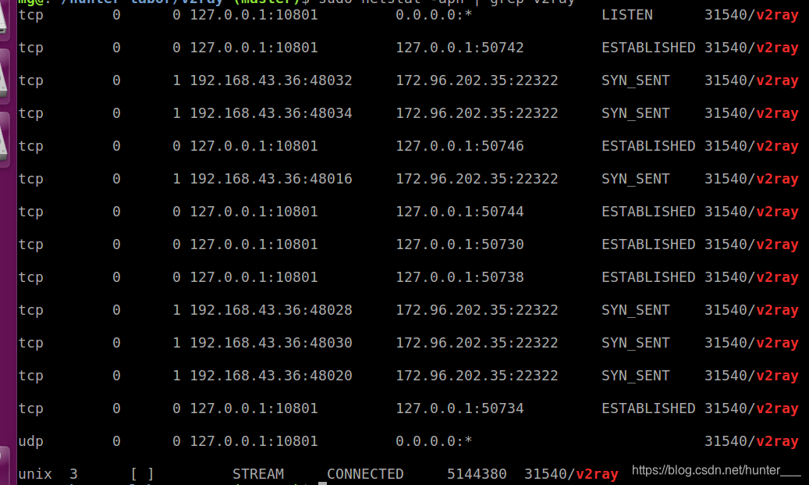The width and height of the screenshot is (809, 485).
Task: Click the empty brackets in the unix row
Action: [x=142, y=474]
